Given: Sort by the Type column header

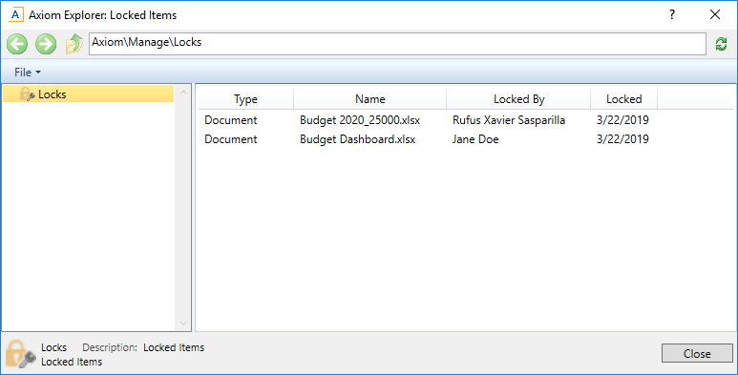Looking at the screenshot, I should 245,99.
